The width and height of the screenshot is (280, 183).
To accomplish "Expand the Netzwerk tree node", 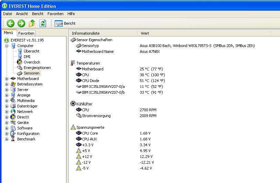I will point(7,112).
